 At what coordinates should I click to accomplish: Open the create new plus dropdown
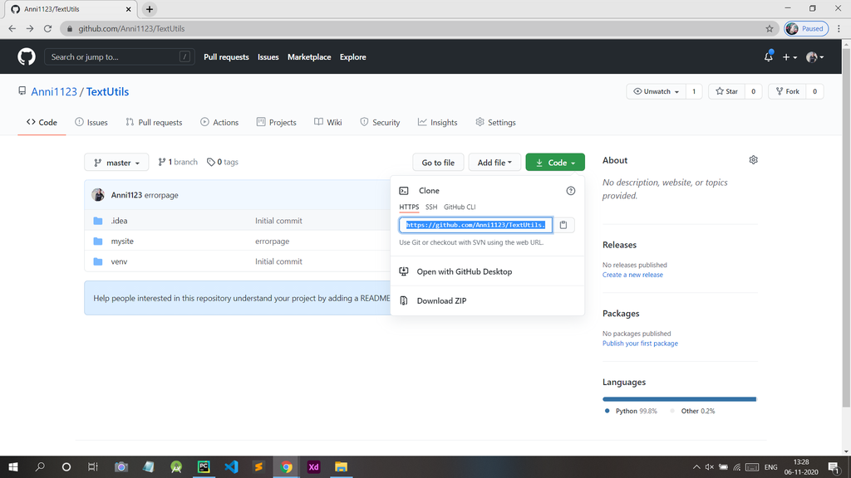[790, 57]
